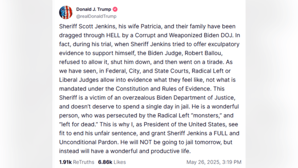Click the name Robert Ballou in post
This screenshot has height=168, width=298.
(203, 53)
